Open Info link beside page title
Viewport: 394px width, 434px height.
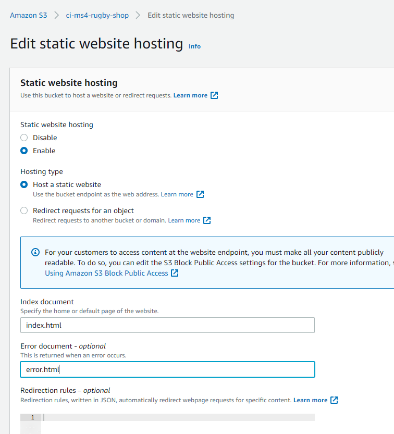[194, 46]
